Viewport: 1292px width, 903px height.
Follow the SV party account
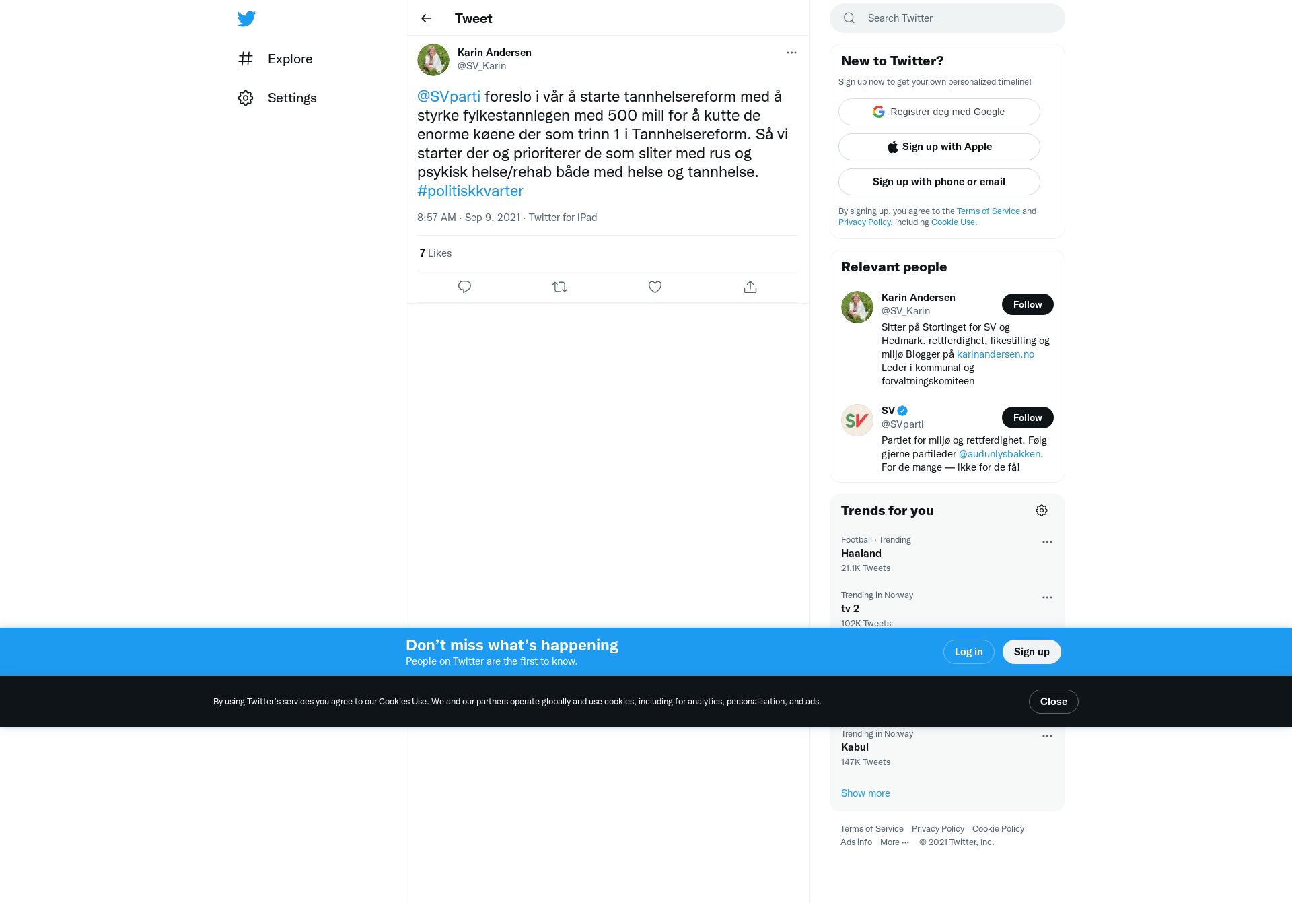(x=1028, y=417)
